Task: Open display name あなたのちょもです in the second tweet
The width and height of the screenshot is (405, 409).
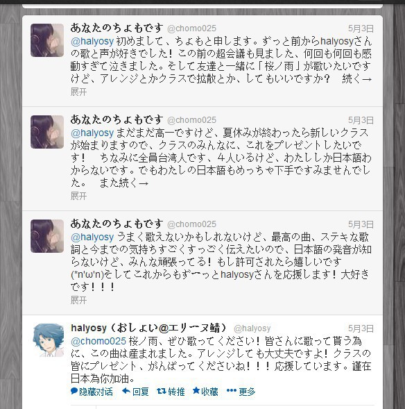Action: 117,119
